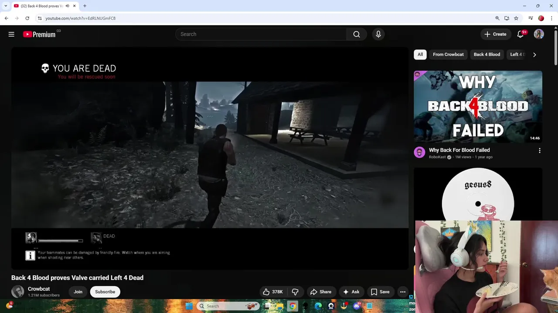Screen dimensions: 558x313
Task: Mute the tab via speaker icon
Action: coord(68,6)
